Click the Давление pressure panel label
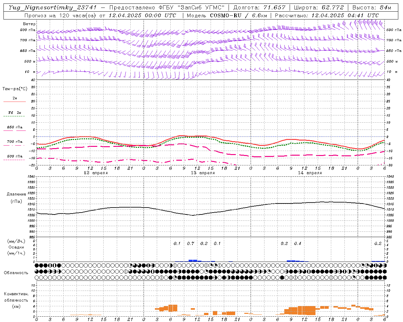Viewport: 403px width, 322px height. (x=16, y=194)
